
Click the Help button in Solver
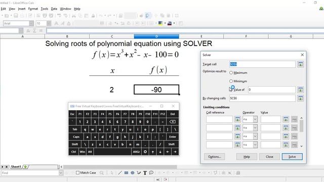click(247, 157)
